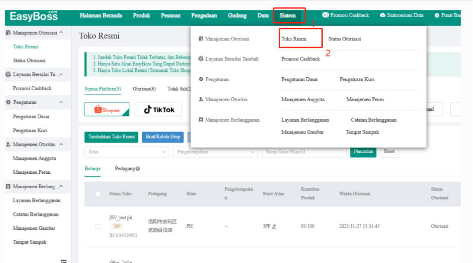Open the Sistem menu
The height and width of the screenshot is (263, 473).
coord(287,15)
